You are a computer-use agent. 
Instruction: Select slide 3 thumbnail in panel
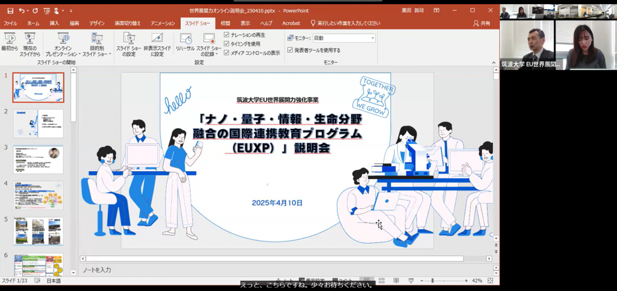tap(39, 159)
